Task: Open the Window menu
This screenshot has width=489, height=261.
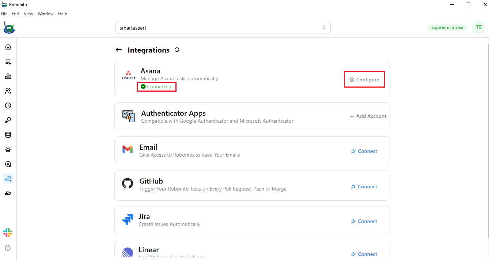Action: tap(46, 14)
